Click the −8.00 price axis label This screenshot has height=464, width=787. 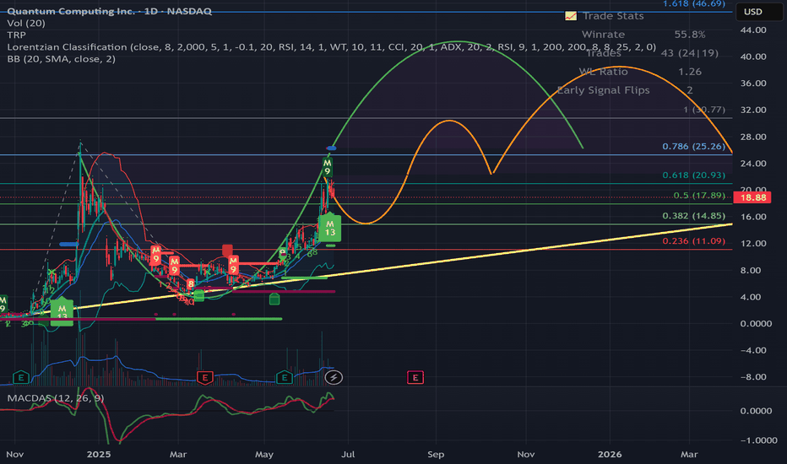pos(753,377)
